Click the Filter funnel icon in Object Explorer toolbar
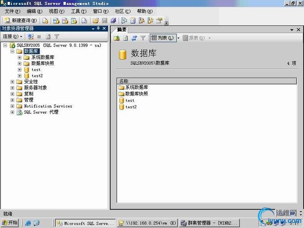 pyautogui.click(x=57, y=37)
